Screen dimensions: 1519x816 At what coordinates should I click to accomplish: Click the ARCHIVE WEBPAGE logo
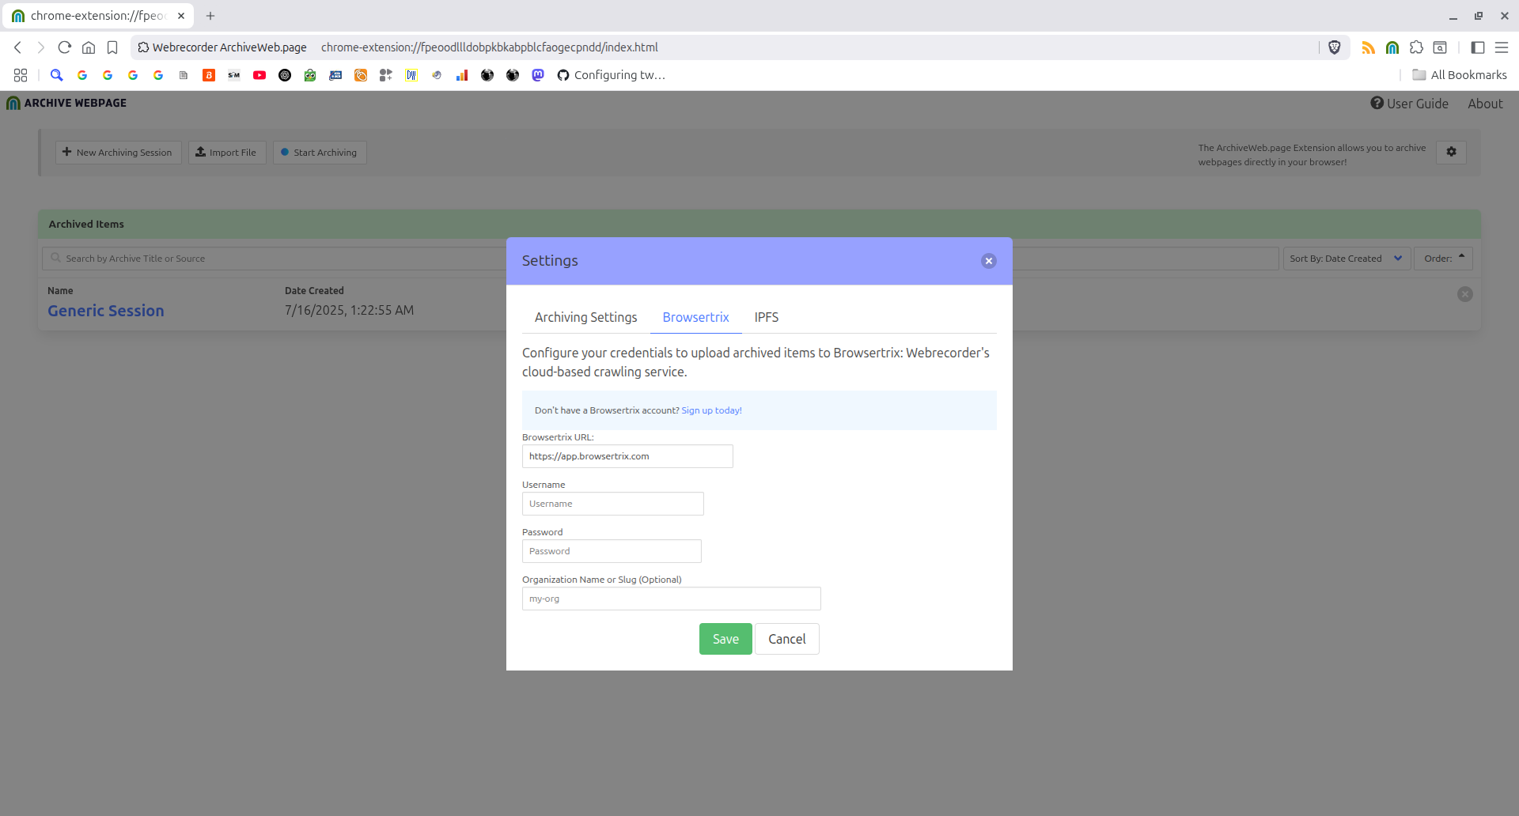(x=66, y=103)
